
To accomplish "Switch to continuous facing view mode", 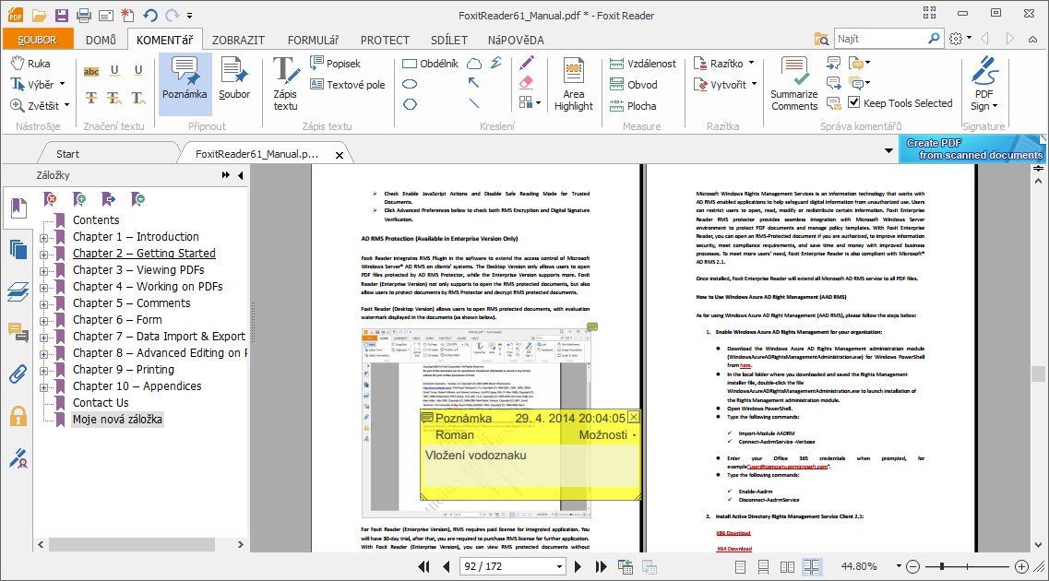I will (x=812, y=567).
